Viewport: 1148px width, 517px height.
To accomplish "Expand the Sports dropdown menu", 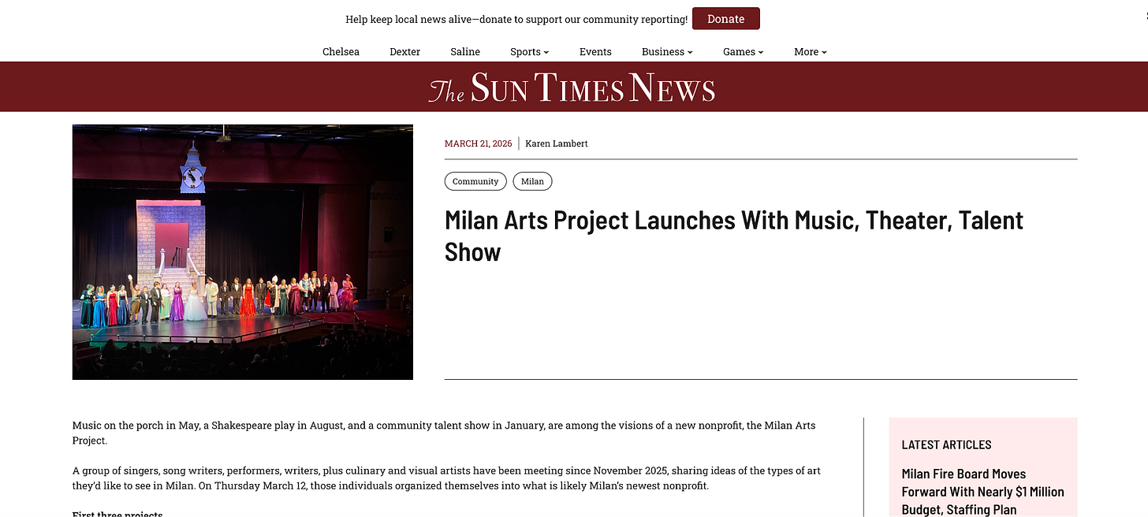I will [529, 52].
